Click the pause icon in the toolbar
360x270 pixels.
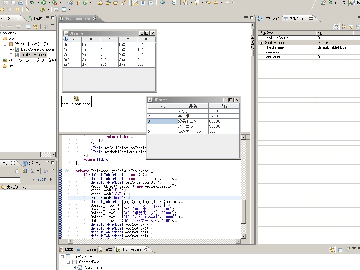click(x=17, y=10)
